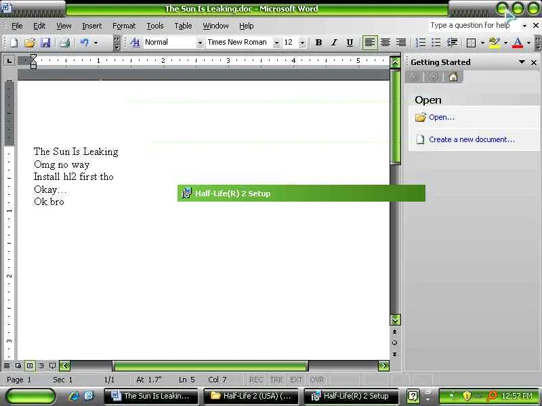Click the New Blank Document icon
This screenshot has width=542, height=406.
click(x=14, y=43)
